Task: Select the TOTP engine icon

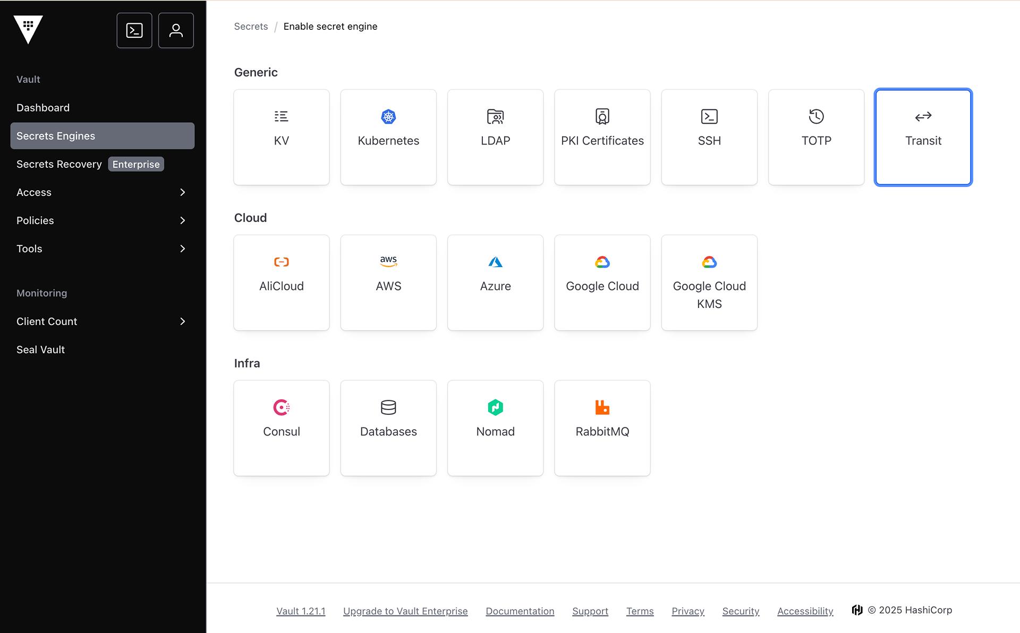Action: pyautogui.click(x=816, y=117)
